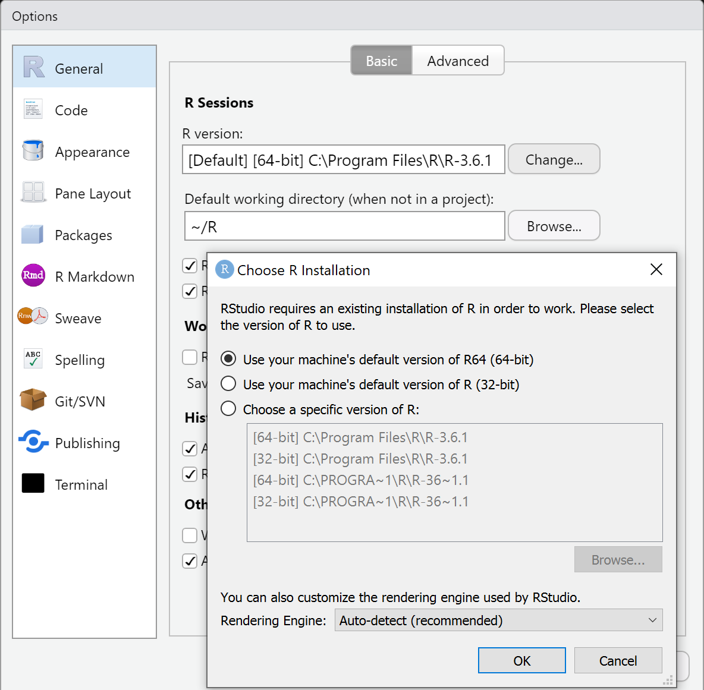Open General options via the R icon
Viewport: 704px width, 690px height.
pyautogui.click(x=34, y=67)
